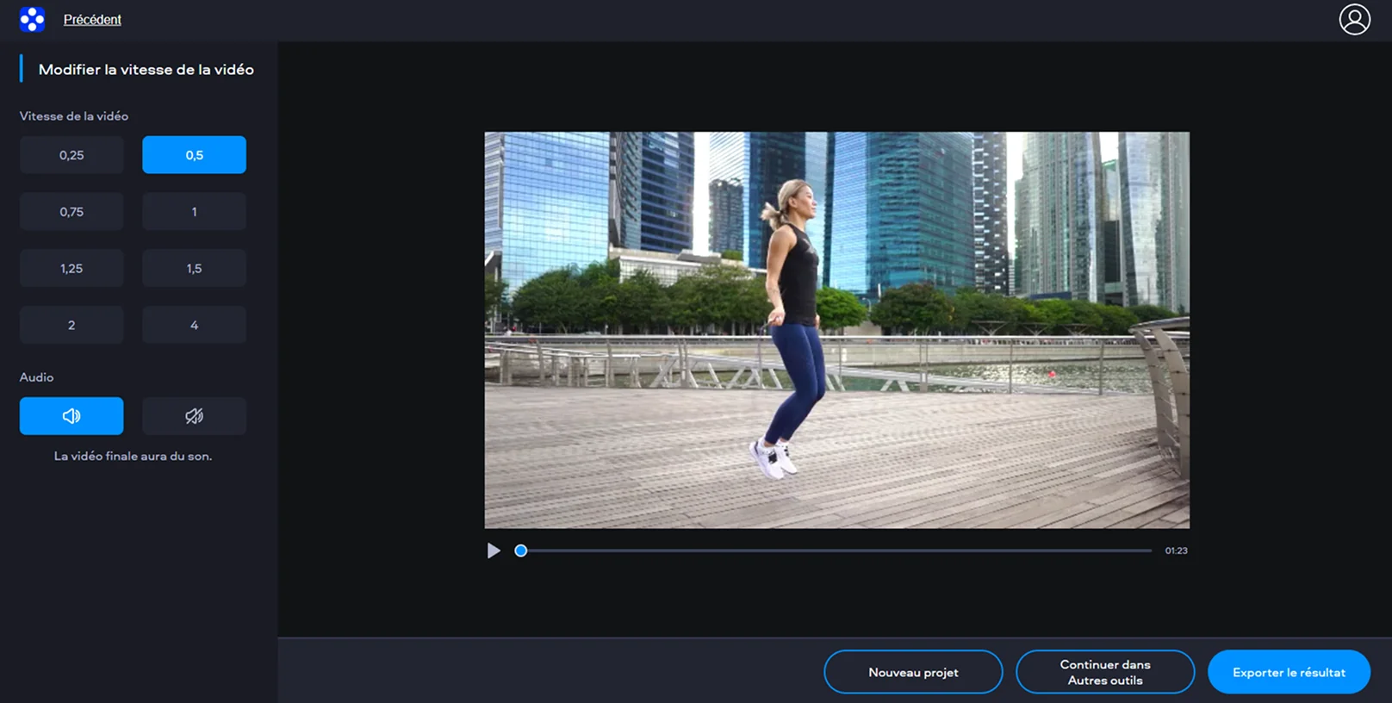Select the 0,5 speed option

coord(194,155)
